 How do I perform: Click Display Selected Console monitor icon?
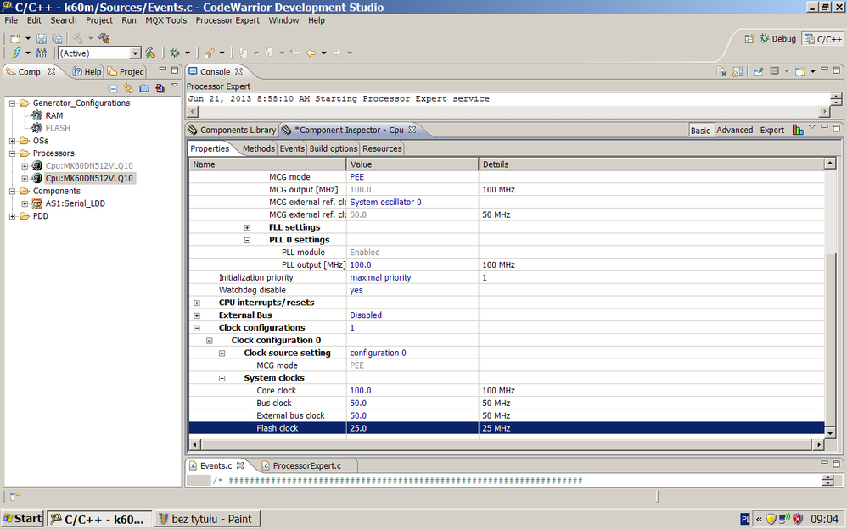coord(775,72)
